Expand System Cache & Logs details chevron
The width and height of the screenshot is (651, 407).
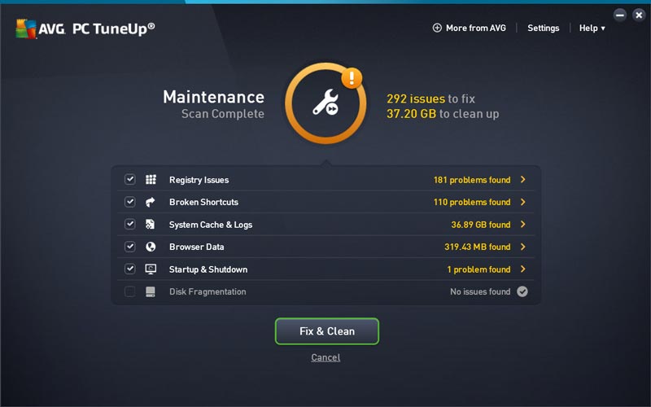click(x=523, y=225)
